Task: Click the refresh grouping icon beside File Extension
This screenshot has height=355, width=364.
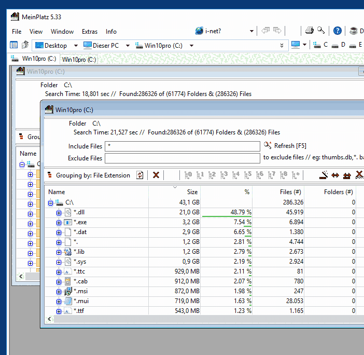Action: click(140, 175)
